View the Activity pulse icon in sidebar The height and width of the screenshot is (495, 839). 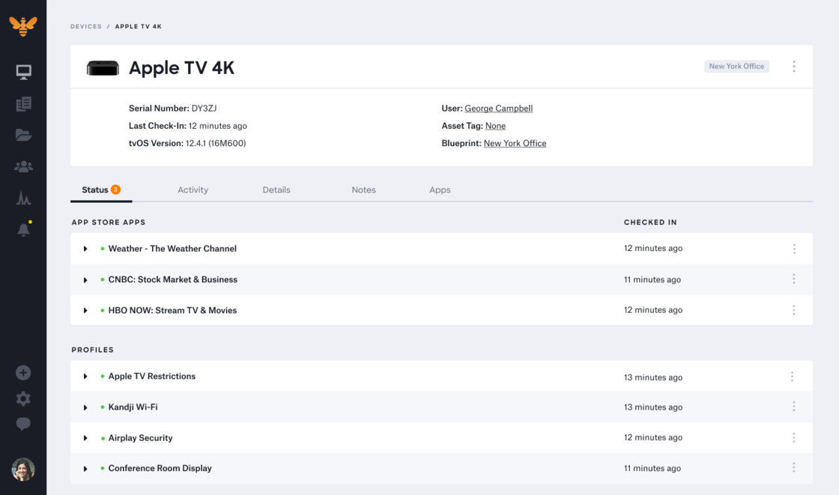[x=23, y=198]
